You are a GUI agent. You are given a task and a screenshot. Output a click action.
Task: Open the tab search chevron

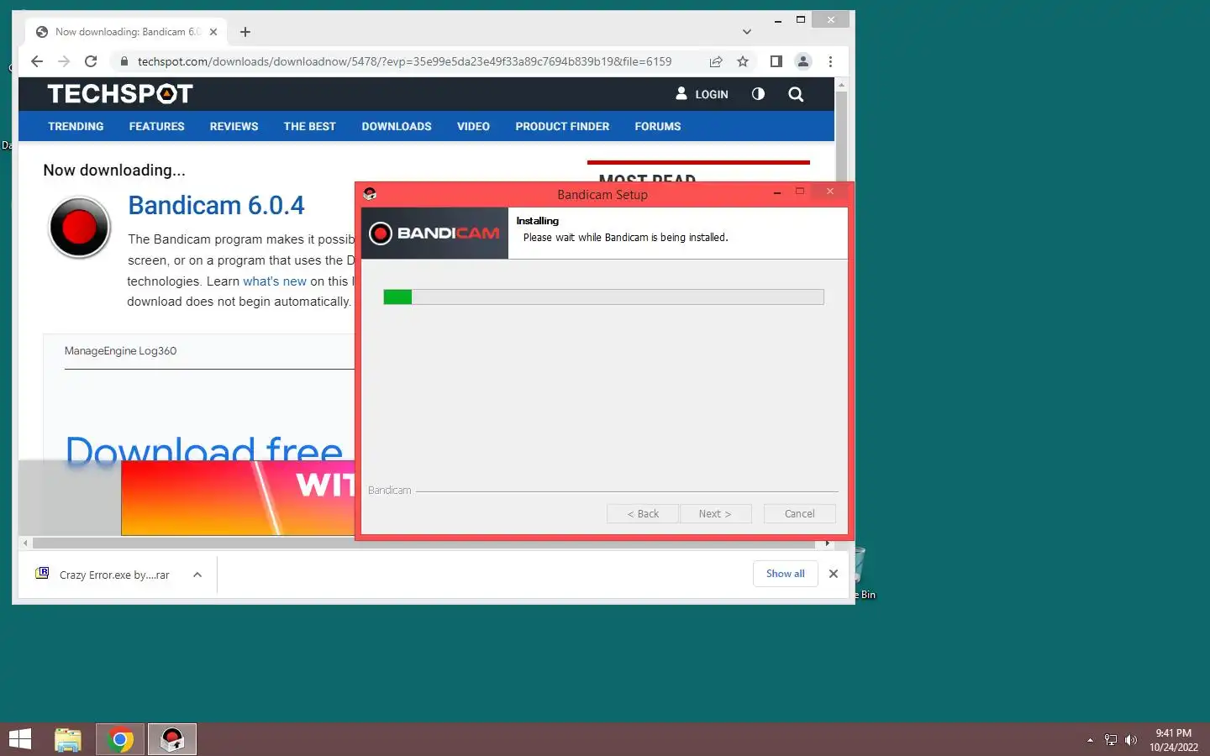pos(747,32)
